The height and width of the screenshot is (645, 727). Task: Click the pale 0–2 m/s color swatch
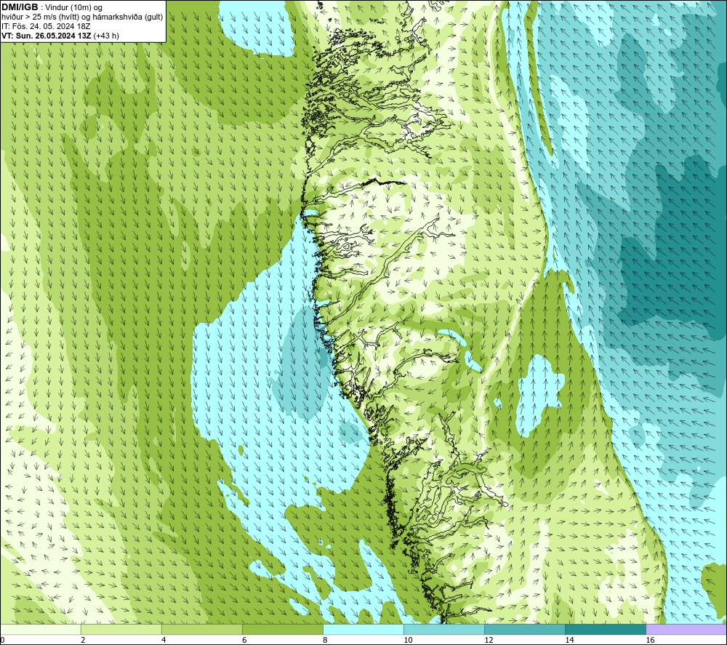tap(41, 629)
